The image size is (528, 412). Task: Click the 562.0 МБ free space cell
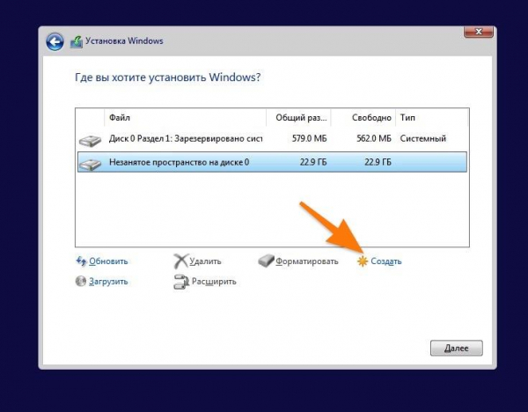point(374,138)
